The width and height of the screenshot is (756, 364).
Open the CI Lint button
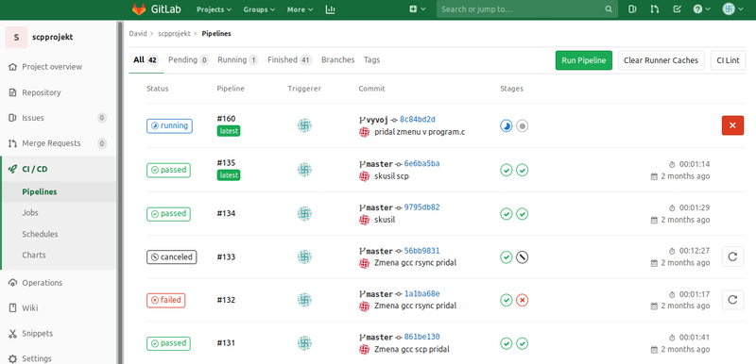[728, 60]
